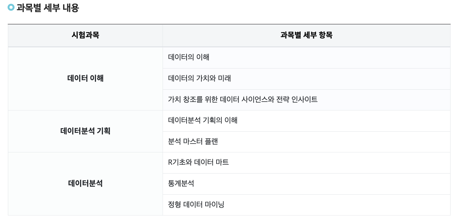Click the 분석 마스터 플랜 row
454x219 pixels.
306,142
